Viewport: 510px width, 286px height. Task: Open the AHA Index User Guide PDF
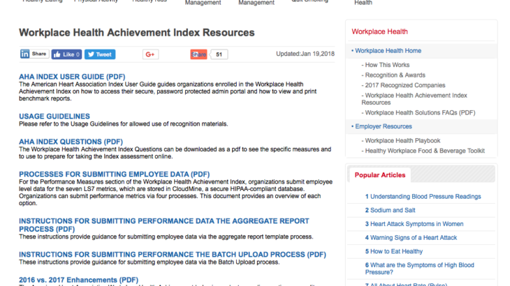click(x=72, y=77)
